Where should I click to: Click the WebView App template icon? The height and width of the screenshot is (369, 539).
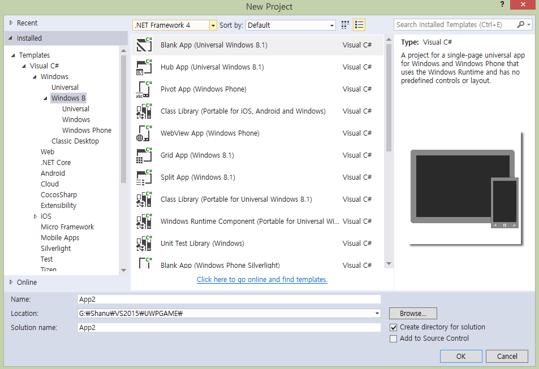coord(144,133)
